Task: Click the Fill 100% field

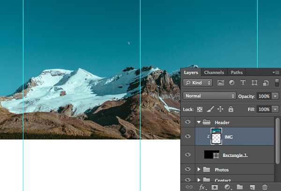Action: (x=264, y=109)
